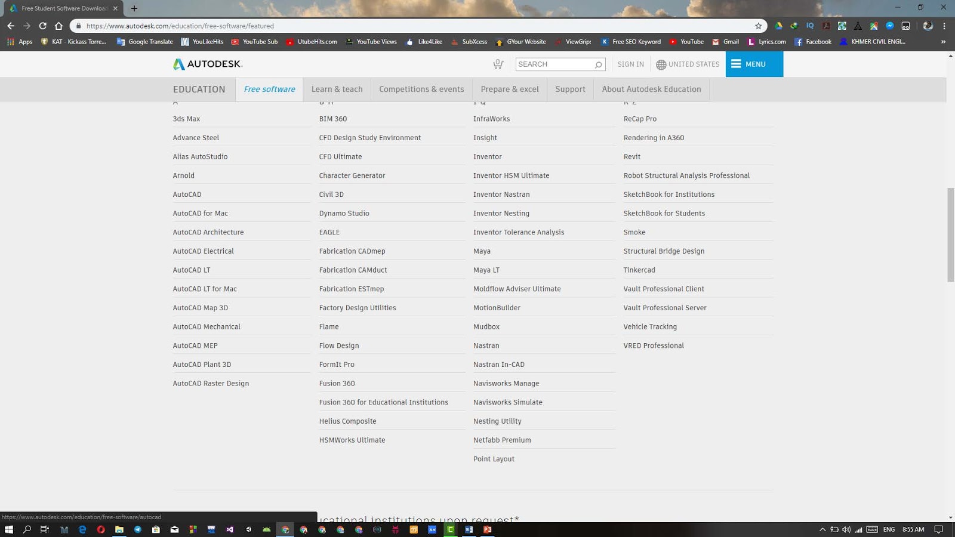Viewport: 955px width, 537px height.
Task: Open the Tinkercad link
Action: (x=639, y=270)
